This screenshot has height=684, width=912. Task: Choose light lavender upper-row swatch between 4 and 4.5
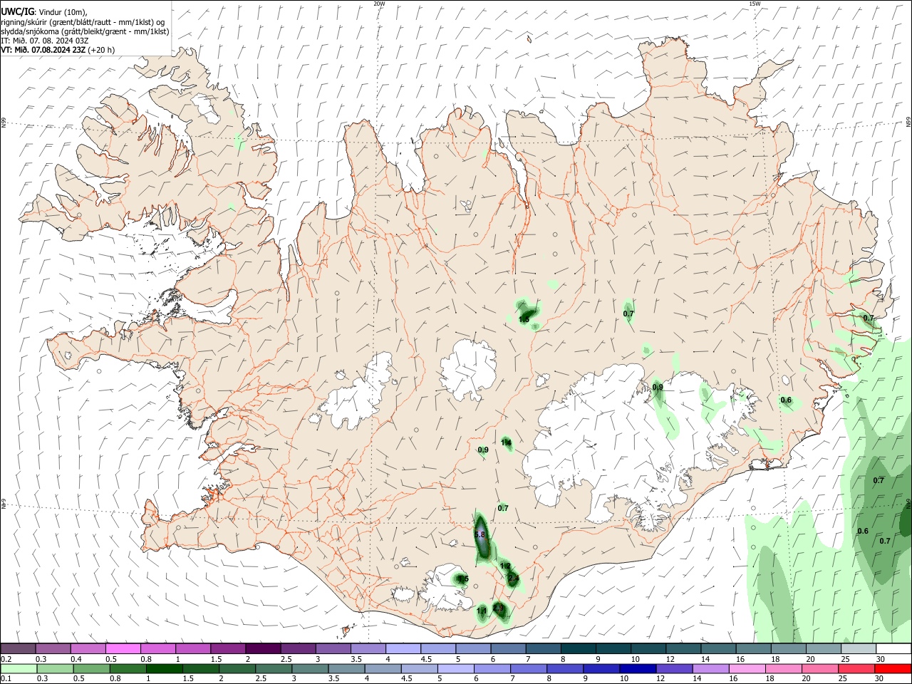tap(403, 648)
